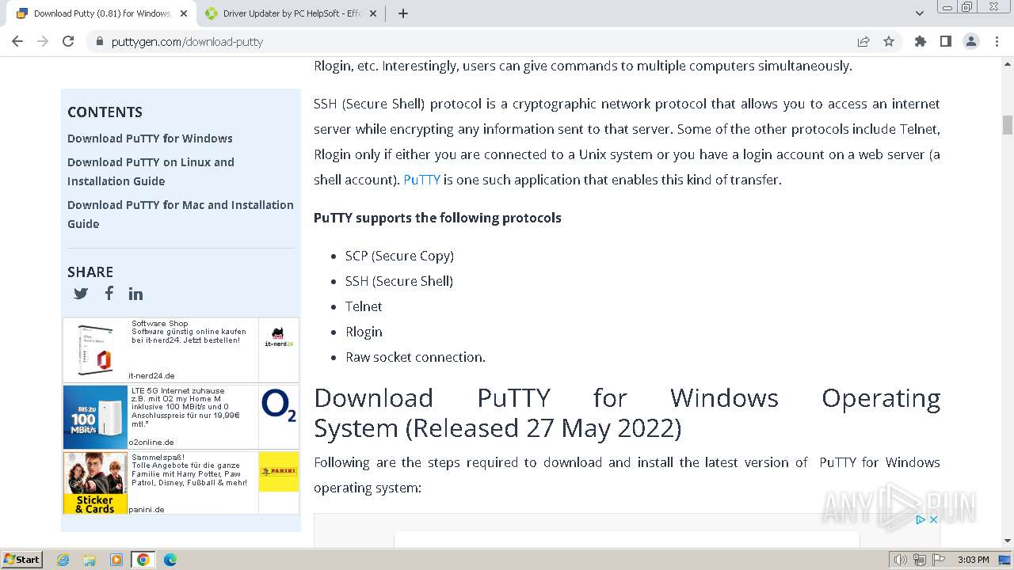Click the address bar URL field
The width and height of the screenshot is (1014, 570).
(475, 42)
